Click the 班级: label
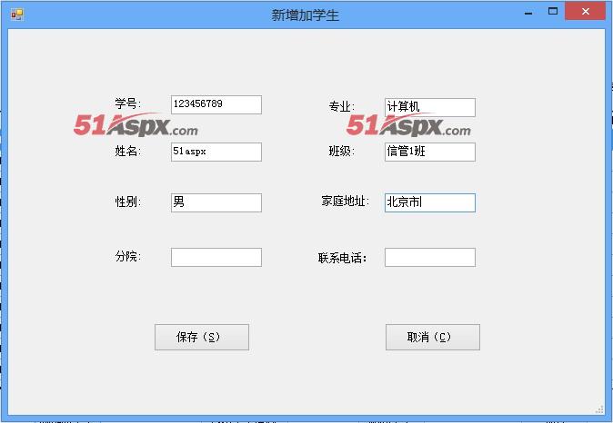Viewport: 613px width, 423px height. pyautogui.click(x=342, y=151)
